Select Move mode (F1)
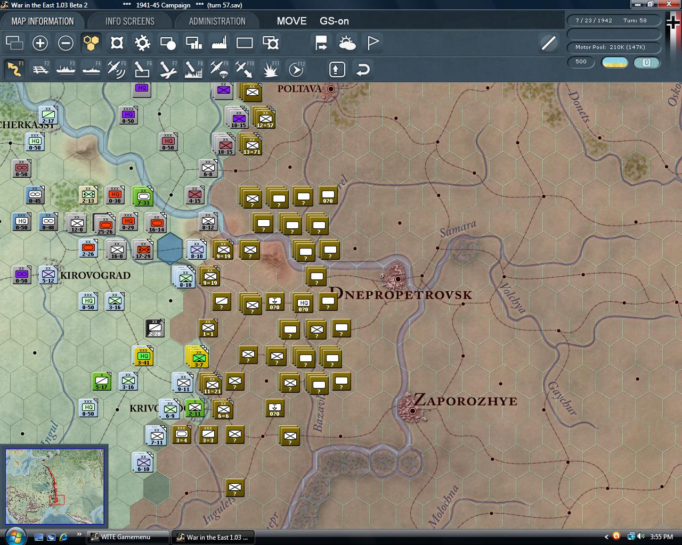 (14, 69)
